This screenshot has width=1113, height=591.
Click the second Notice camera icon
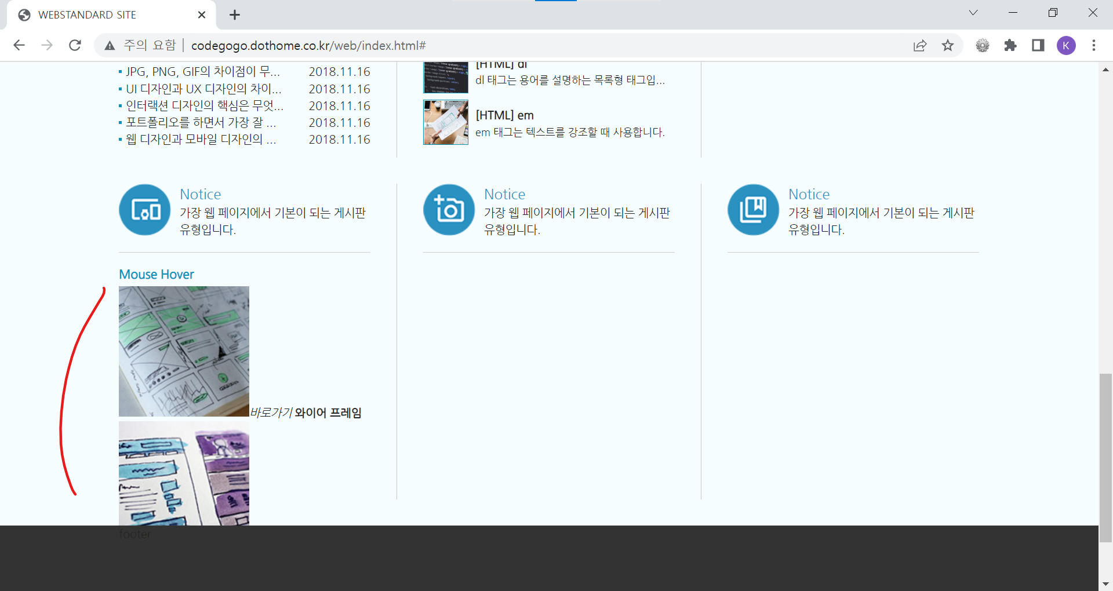[449, 210]
